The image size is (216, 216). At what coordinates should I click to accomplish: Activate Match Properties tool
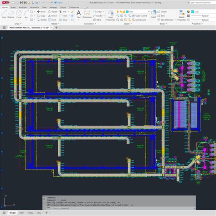pyautogui.click(x=182, y=15)
